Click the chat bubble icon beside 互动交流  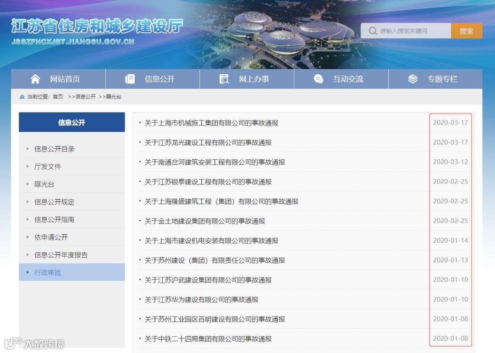pyautogui.click(x=319, y=79)
